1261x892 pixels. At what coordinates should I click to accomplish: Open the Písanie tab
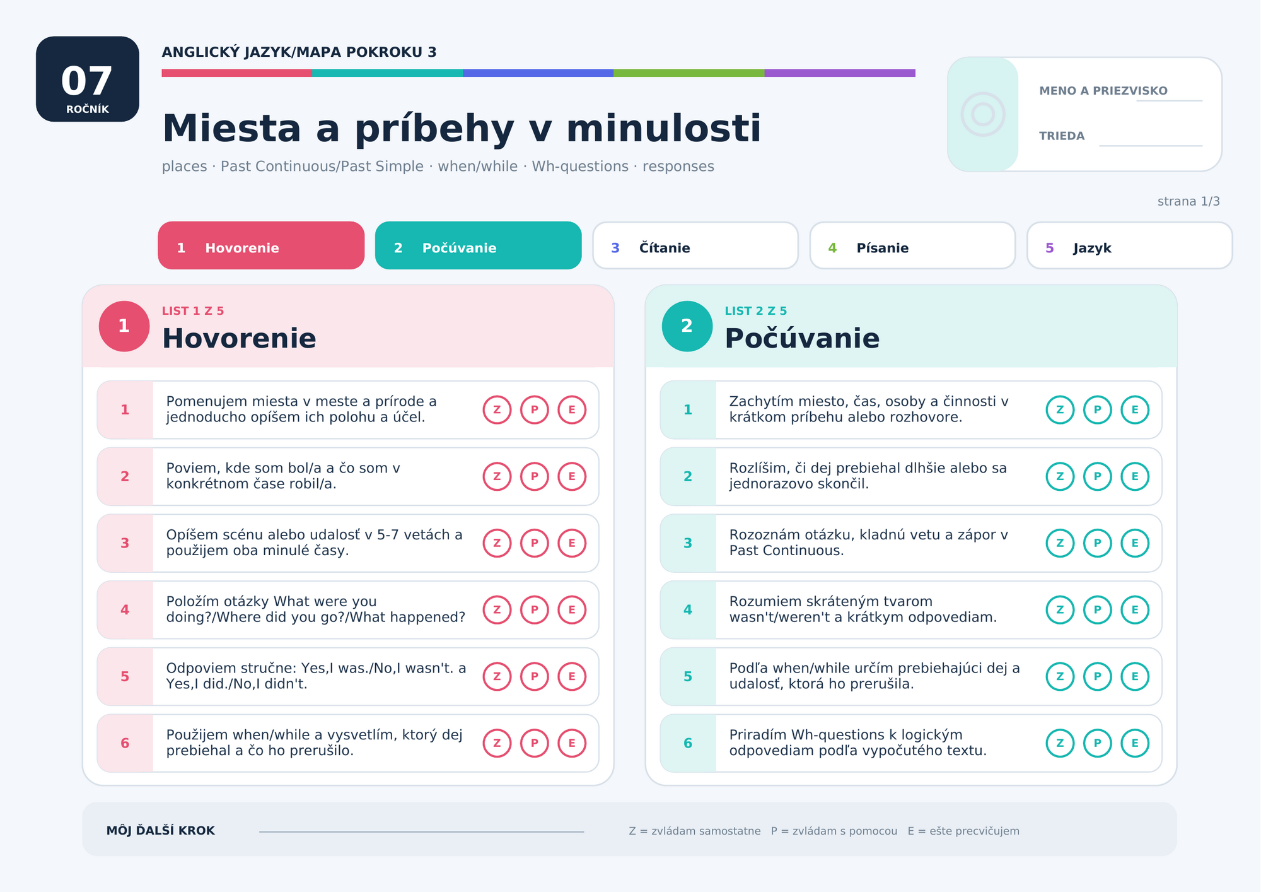click(x=912, y=245)
